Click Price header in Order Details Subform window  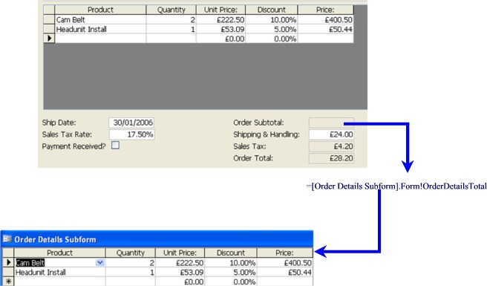coord(285,253)
